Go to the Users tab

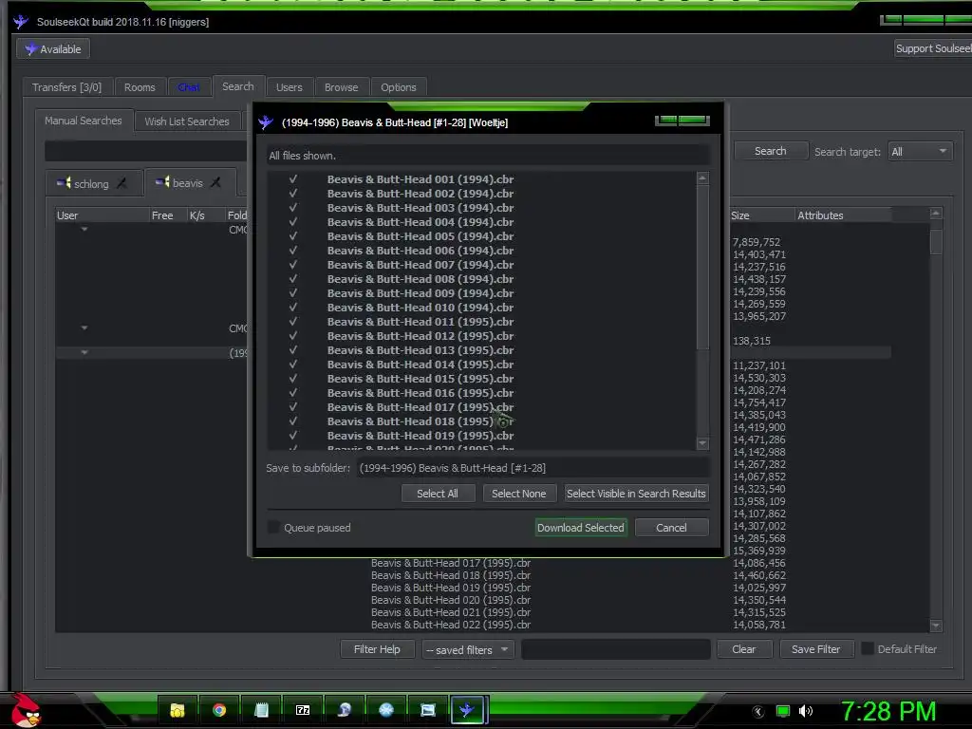pos(289,87)
